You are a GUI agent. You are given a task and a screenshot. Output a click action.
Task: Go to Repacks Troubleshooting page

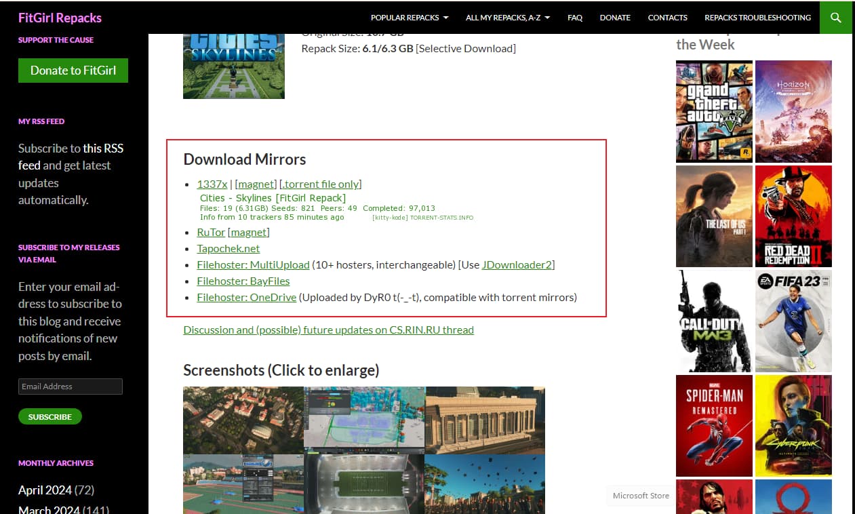coord(757,18)
